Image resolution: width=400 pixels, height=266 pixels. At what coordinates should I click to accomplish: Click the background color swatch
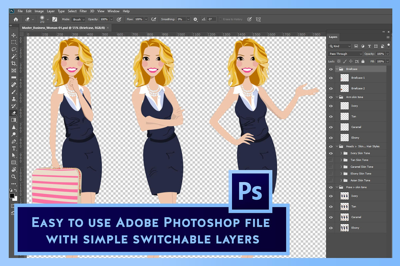click(x=15, y=199)
